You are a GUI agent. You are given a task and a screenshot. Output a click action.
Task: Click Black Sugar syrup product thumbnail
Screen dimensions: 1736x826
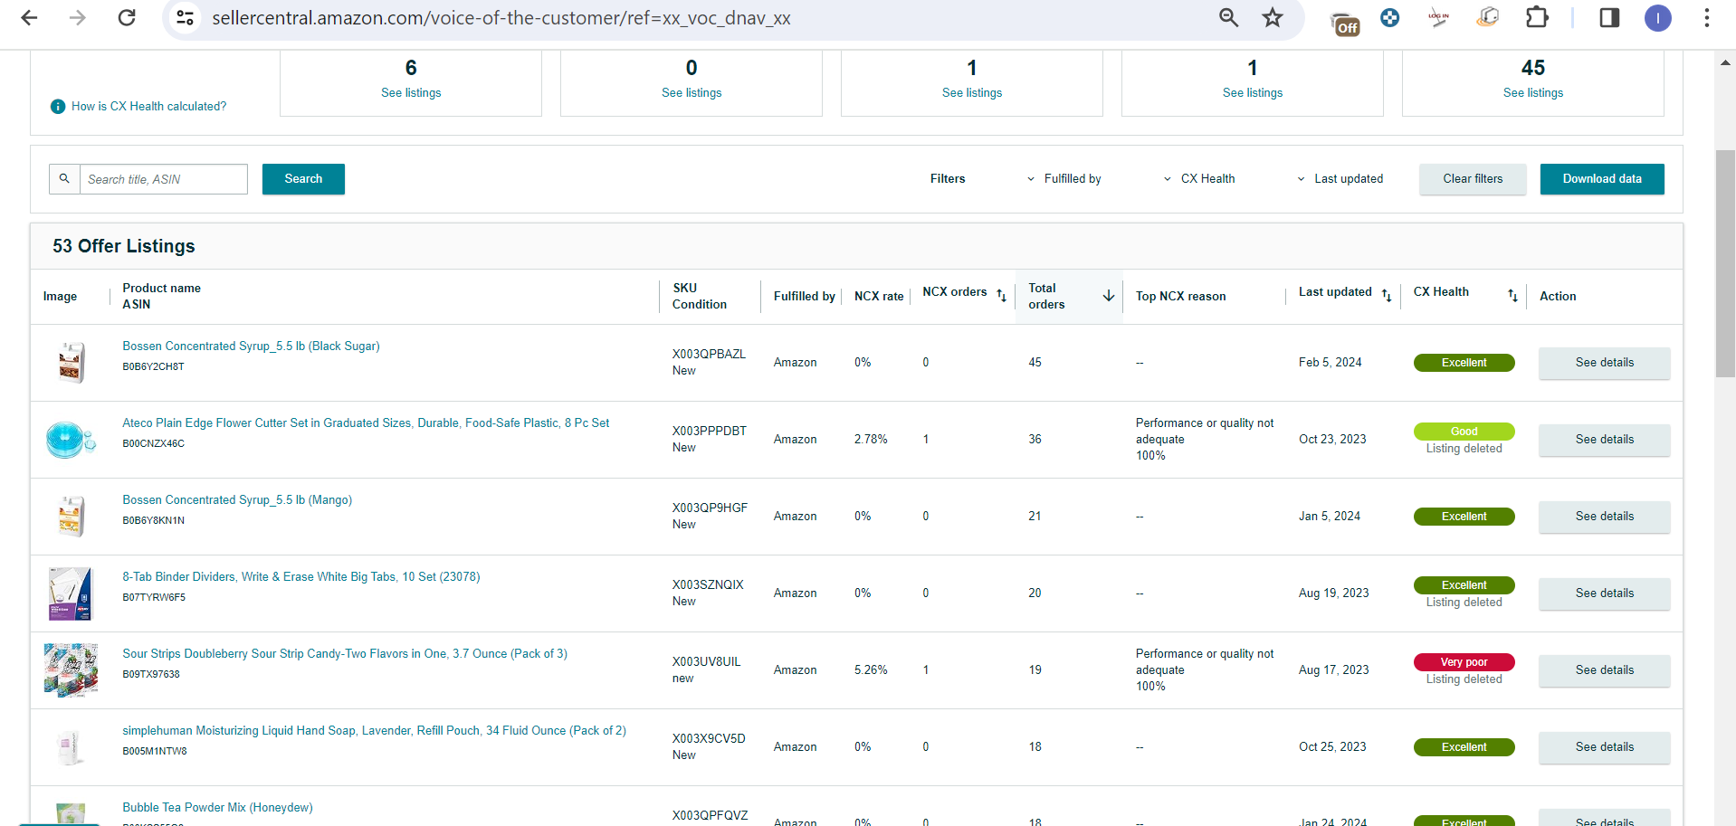click(x=71, y=363)
